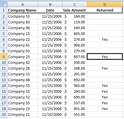Select highlighted column D header
The width and height of the screenshot is (124, 119).
(105, 4)
